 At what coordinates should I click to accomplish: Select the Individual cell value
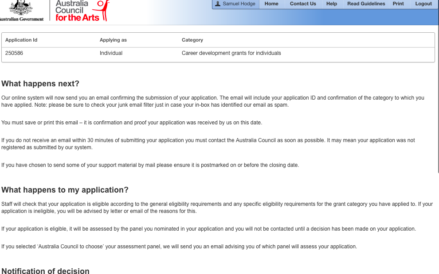pyautogui.click(x=111, y=53)
